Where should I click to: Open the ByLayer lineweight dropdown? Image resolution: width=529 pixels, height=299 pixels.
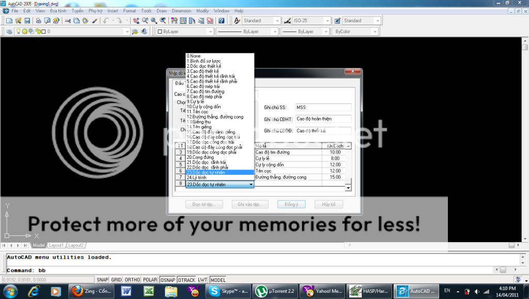(325, 32)
